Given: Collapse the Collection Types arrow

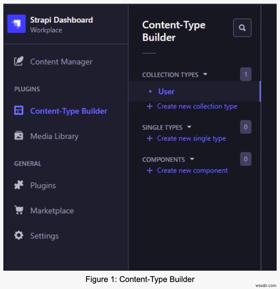Looking at the screenshot, I should 205,74.
